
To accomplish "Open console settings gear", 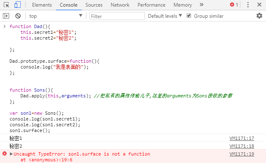I will tap(259, 16).
